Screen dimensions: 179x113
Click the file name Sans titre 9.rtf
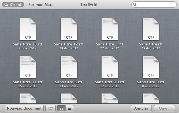pyautogui.click(x=151, y=82)
